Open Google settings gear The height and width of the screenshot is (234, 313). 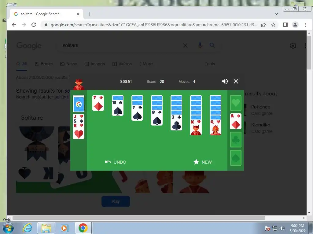pyautogui.click(x=293, y=46)
